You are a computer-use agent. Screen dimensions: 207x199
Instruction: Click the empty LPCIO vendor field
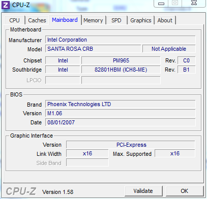[x=63, y=80]
